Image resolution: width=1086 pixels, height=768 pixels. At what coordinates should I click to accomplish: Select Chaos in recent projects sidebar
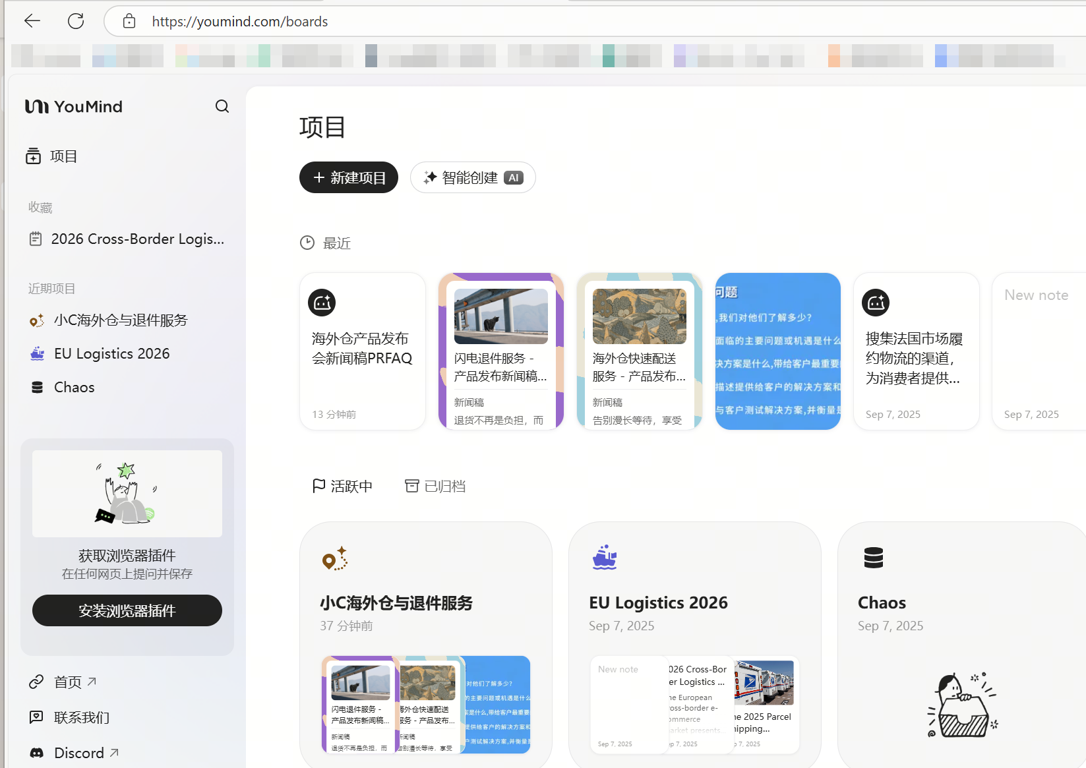74,387
